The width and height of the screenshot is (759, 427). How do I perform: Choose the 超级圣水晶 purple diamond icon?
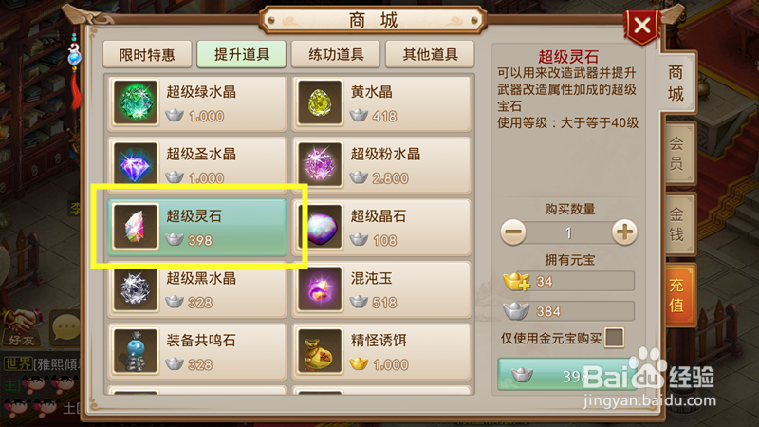(x=136, y=164)
